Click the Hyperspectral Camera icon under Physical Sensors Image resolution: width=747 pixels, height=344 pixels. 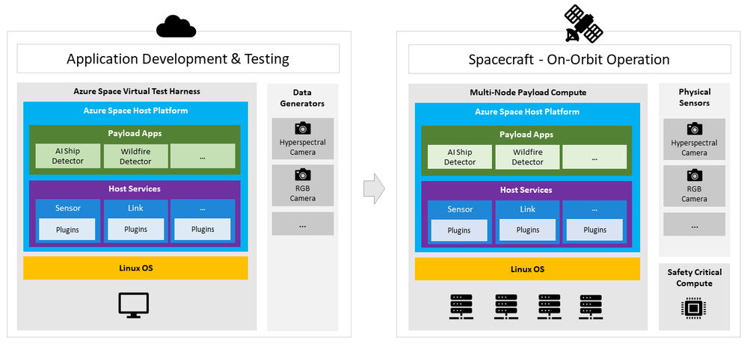click(695, 129)
